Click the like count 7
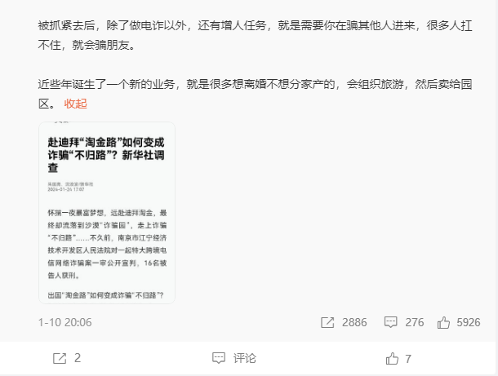The image size is (498, 376). (x=408, y=359)
